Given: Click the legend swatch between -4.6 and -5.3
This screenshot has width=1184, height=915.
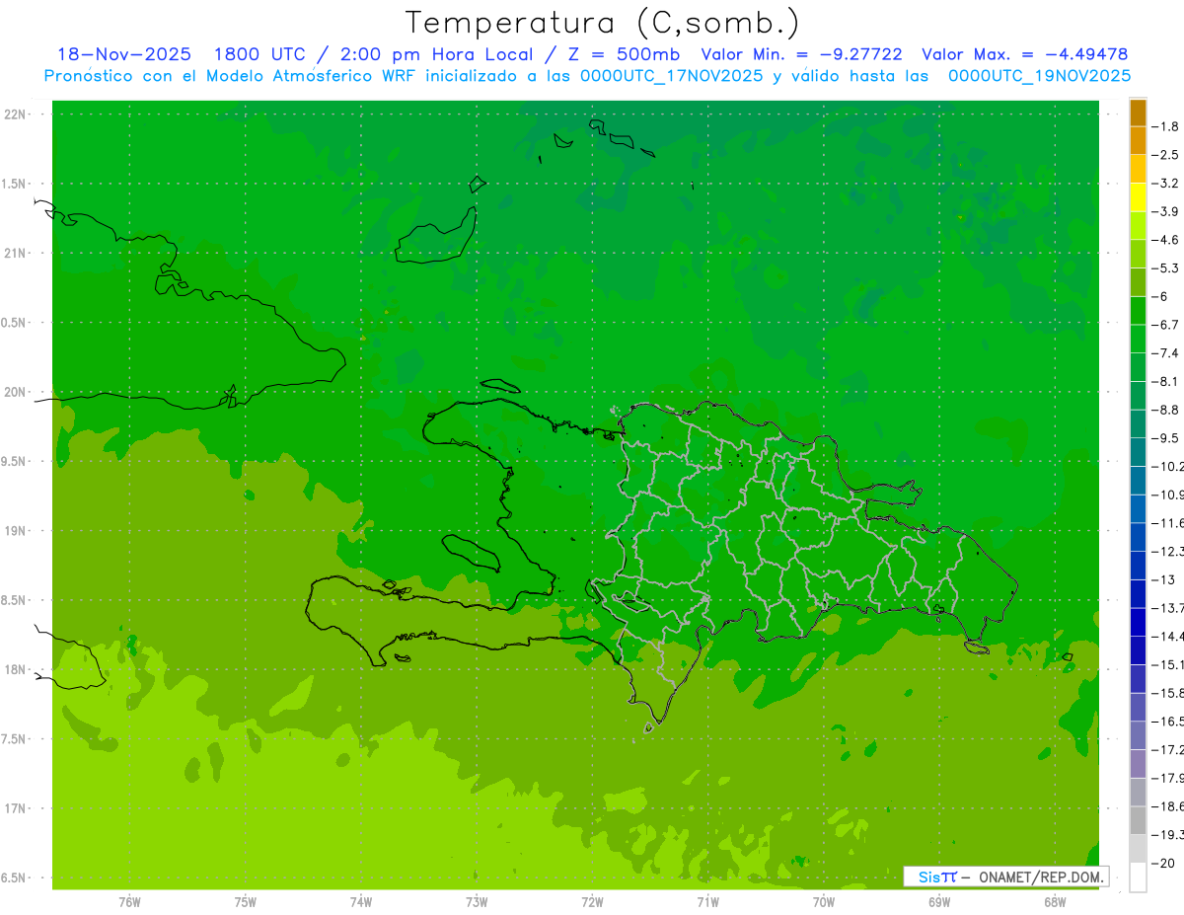Looking at the screenshot, I should (1138, 254).
